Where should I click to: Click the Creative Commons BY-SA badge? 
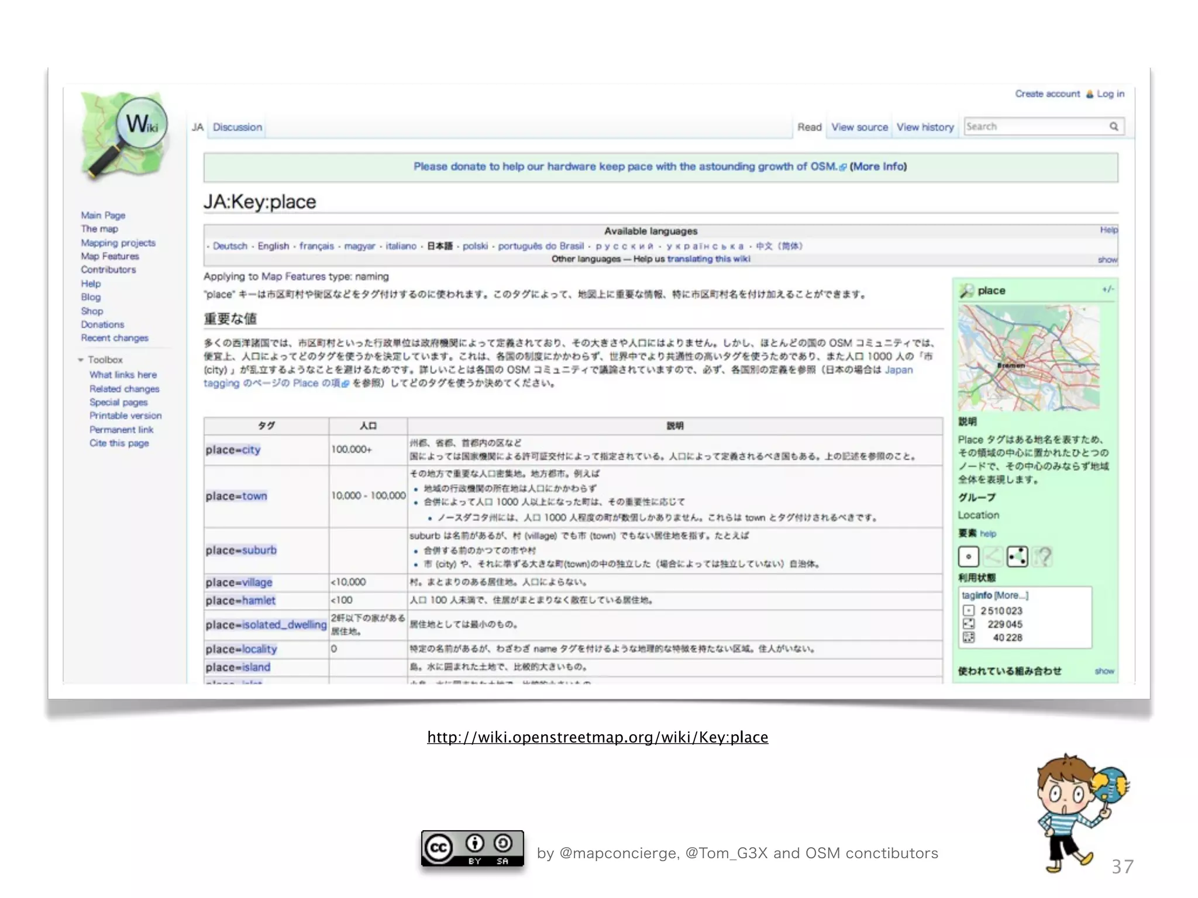tap(473, 848)
